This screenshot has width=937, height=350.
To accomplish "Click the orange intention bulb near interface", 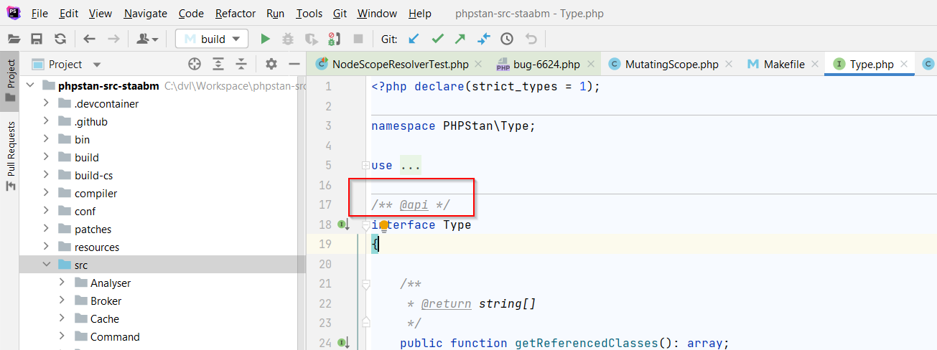I will pyautogui.click(x=384, y=227).
